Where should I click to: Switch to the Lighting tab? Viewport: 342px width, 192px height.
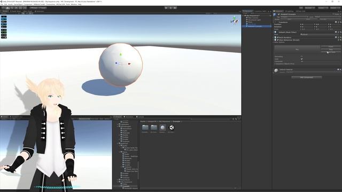pyautogui.click(x=290, y=11)
